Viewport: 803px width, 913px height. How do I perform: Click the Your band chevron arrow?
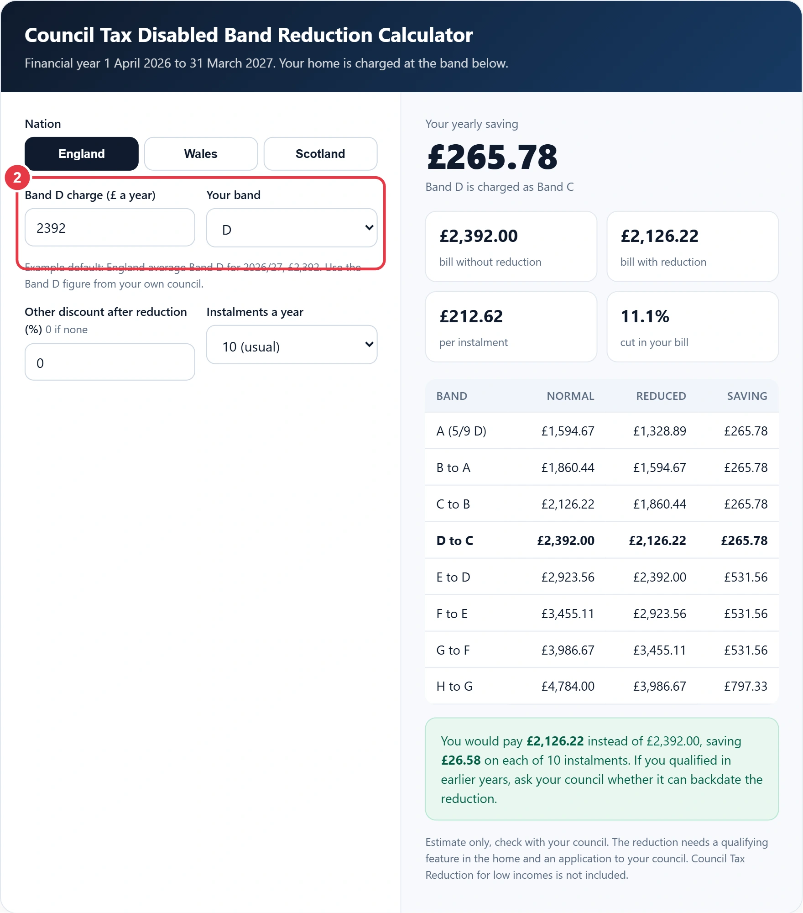pyautogui.click(x=369, y=227)
